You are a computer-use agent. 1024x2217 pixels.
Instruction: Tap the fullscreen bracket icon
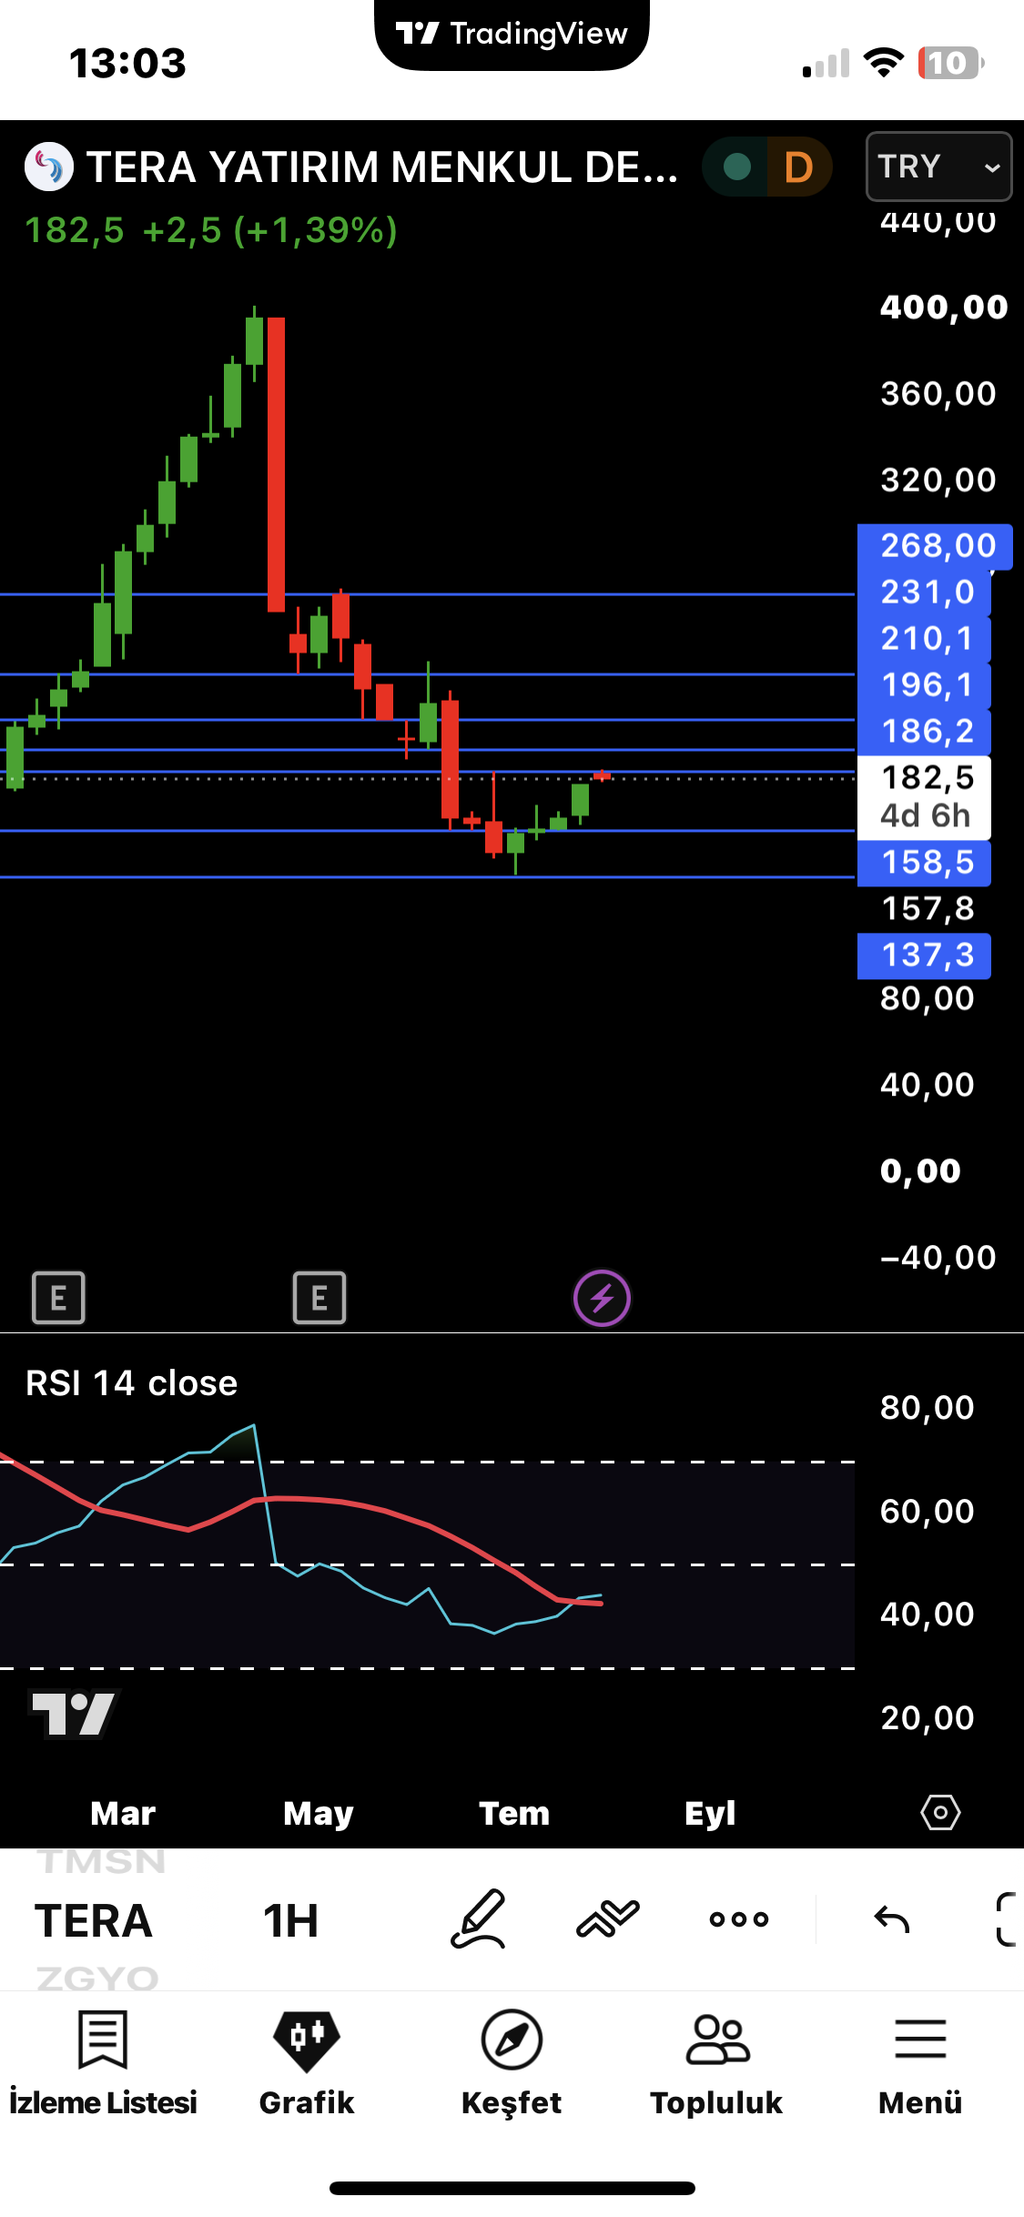1006,1918
